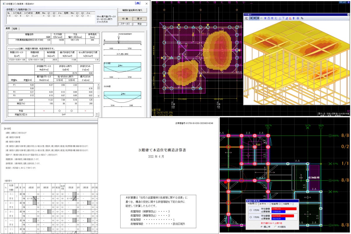Toggle 1F floor in 3D deflection view
The image size is (351, 234).
coord(251,18)
